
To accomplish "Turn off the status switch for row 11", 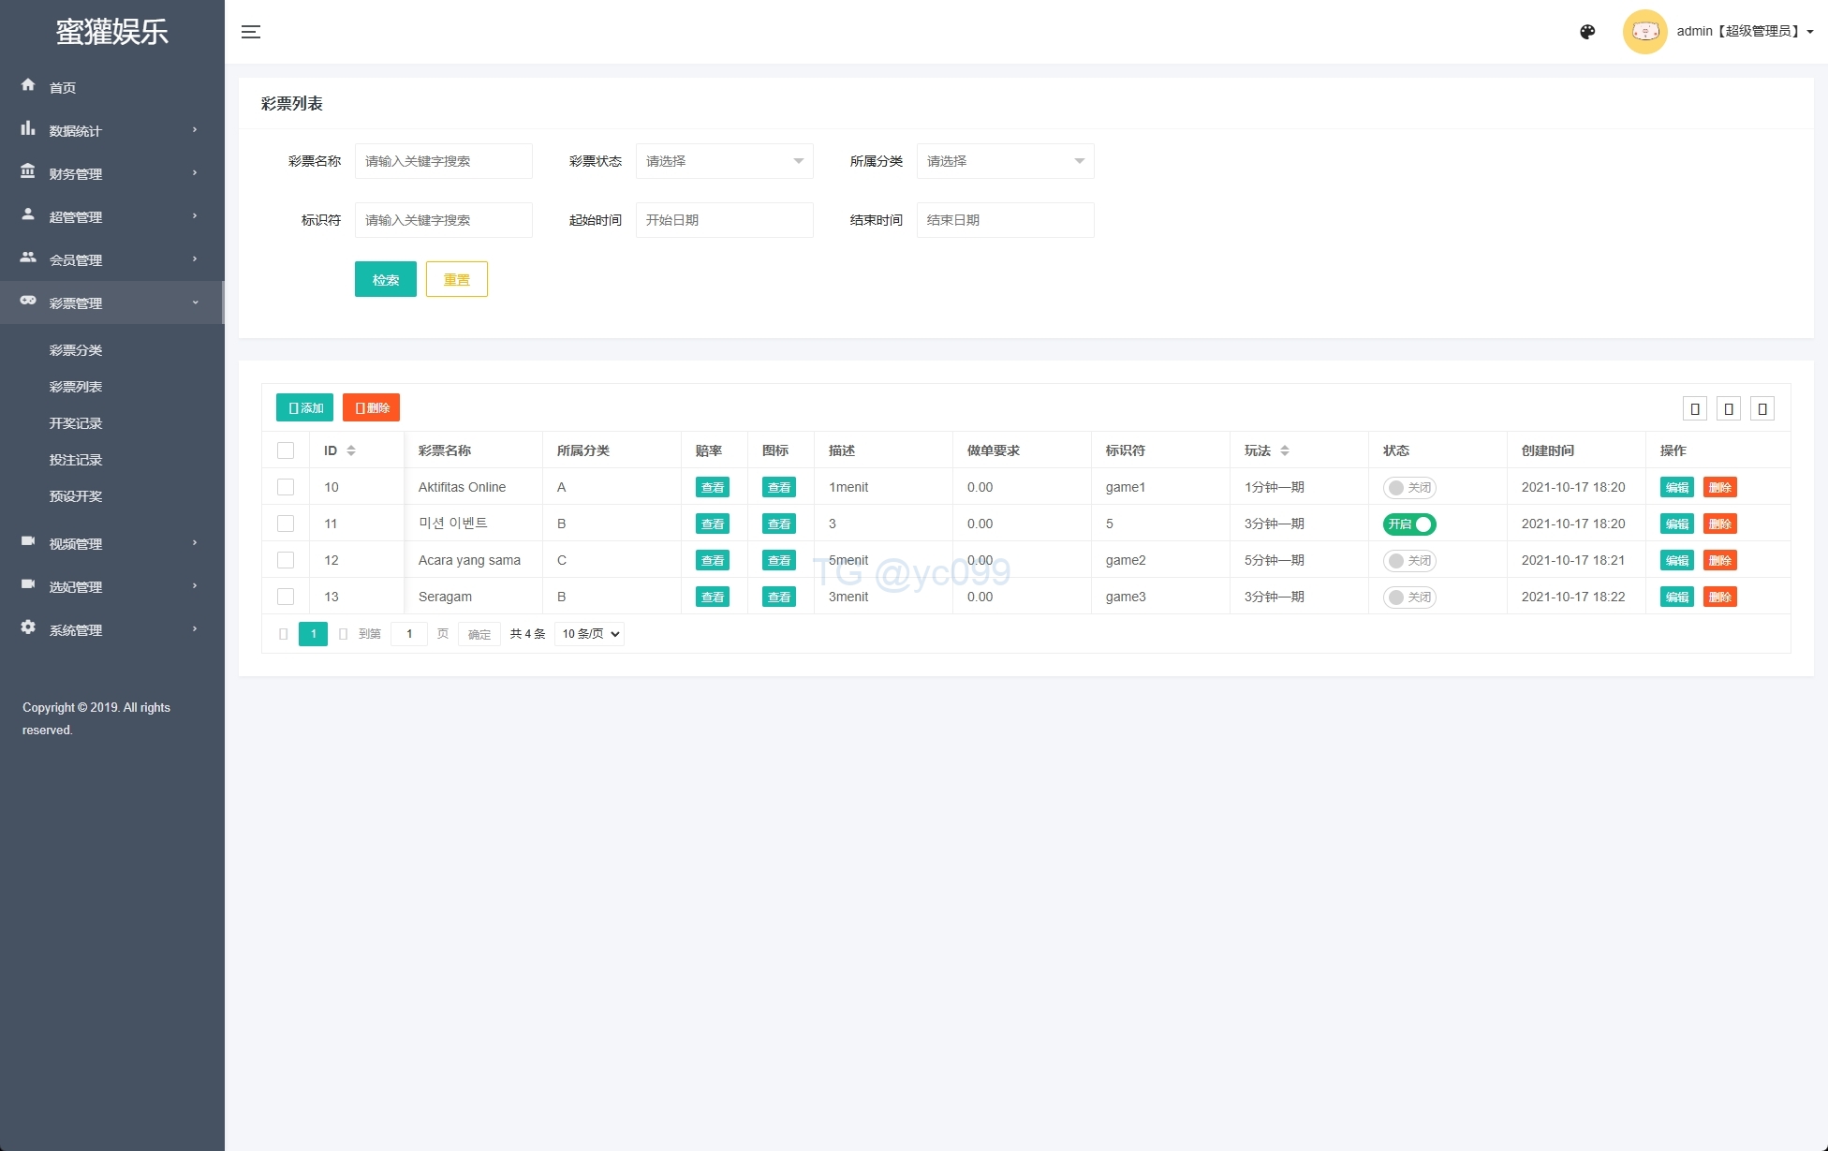I will point(1409,524).
